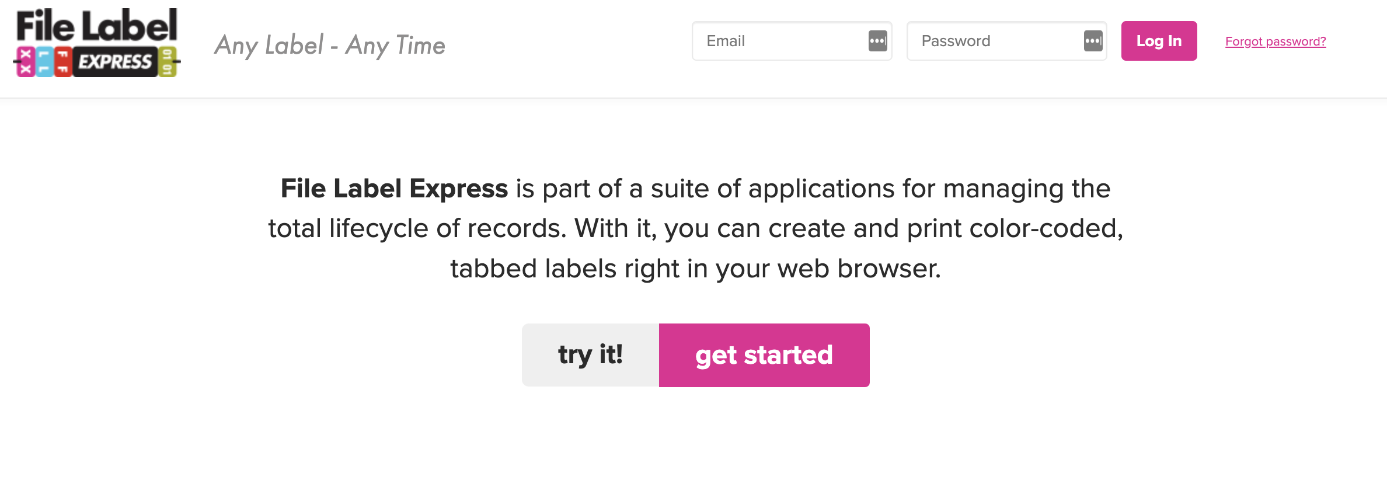The height and width of the screenshot is (501, 1387).
Task: Click the word "applications" in the description
Action: pos(821,189)
